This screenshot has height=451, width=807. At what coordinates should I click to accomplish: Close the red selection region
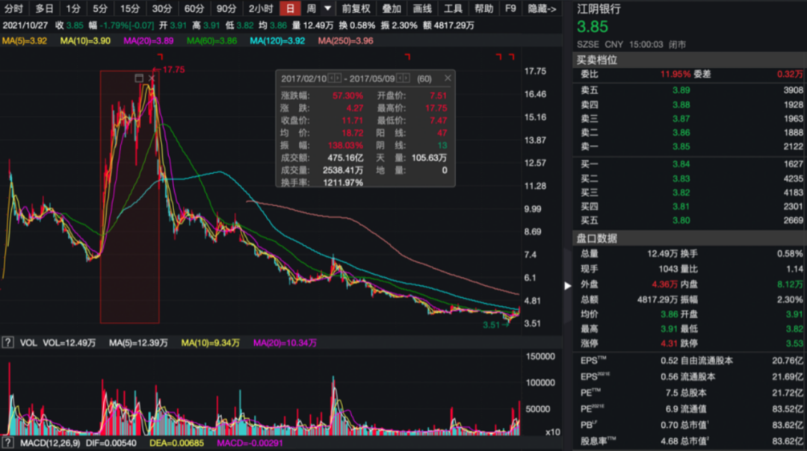pyautogui.click(x=151, y=78)
